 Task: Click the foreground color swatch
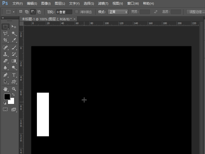[x=7, y=97]
